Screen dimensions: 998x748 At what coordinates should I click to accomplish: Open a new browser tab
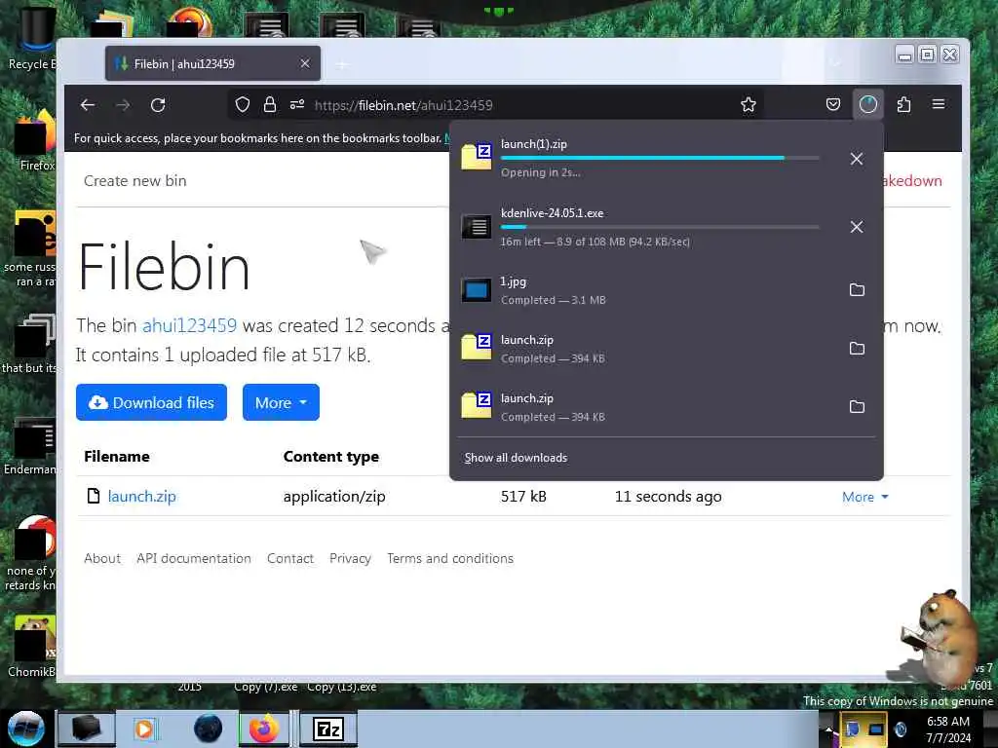click(342, 64)
